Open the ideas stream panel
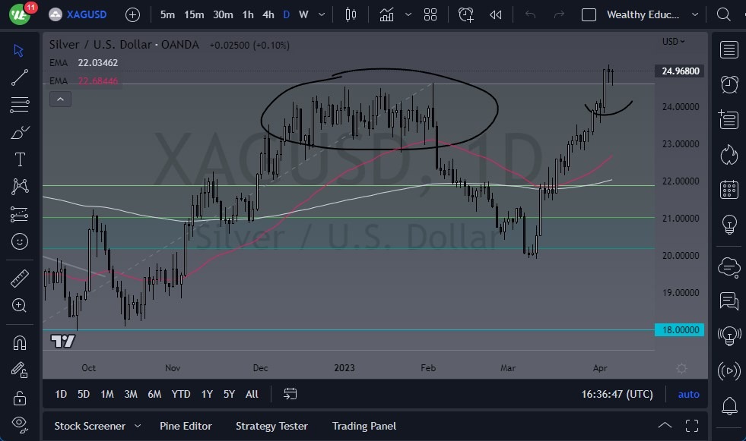The height and width of the screenshot is (441, 746). point(729,336)
